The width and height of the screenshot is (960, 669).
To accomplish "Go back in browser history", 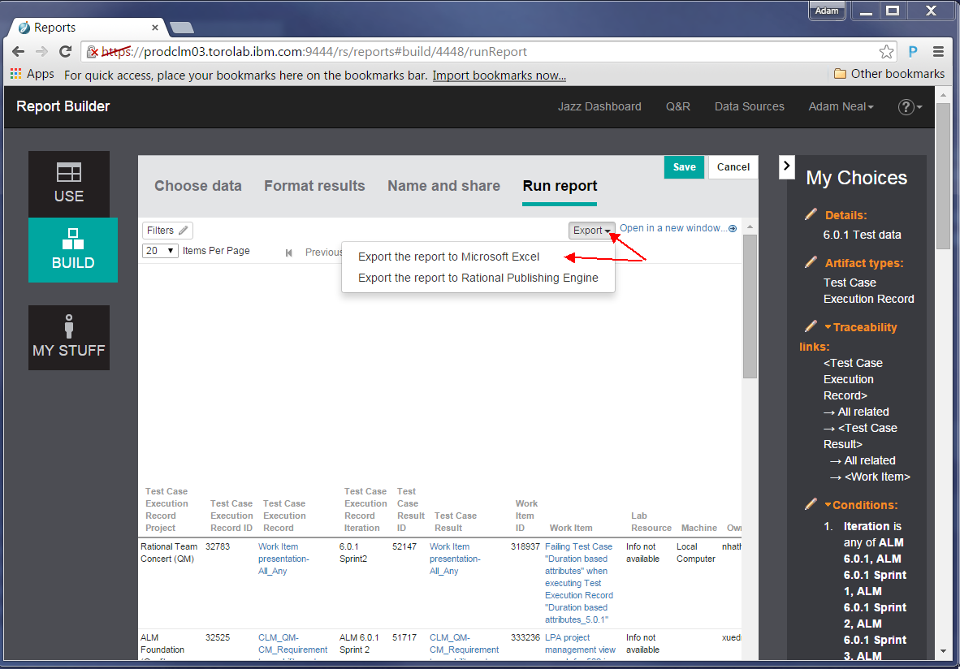I will click(19, 52).
